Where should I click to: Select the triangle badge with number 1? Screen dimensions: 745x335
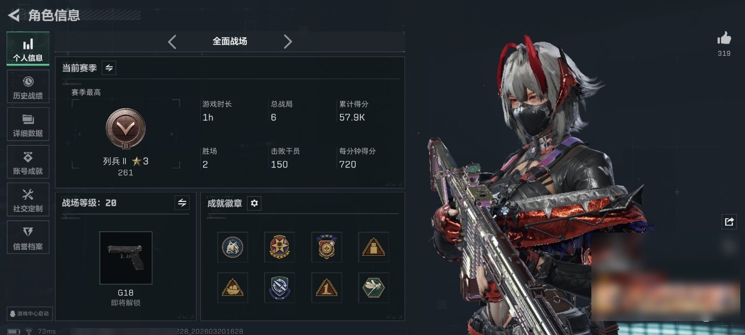326,288
